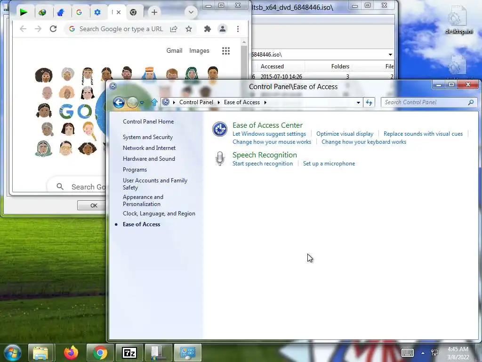Open Chrome three-dot menu
This screenshot has height=362, width=482.
[x=238, y=29]
